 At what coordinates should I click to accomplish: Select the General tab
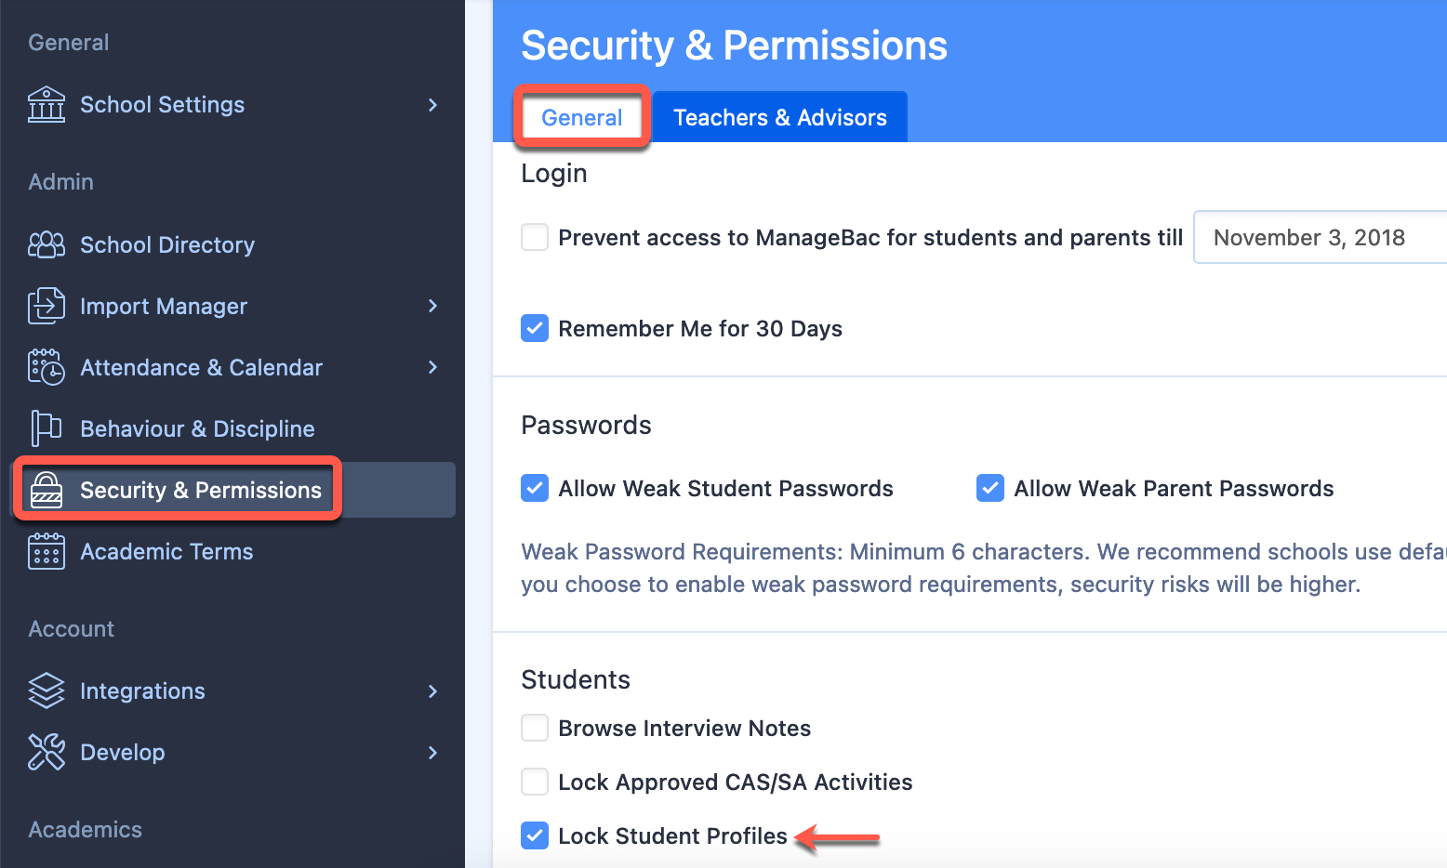(x=582, y=117)
